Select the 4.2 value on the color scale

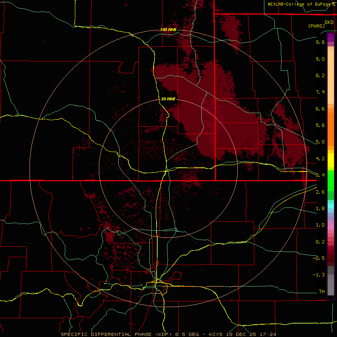(x=320, y=159)
